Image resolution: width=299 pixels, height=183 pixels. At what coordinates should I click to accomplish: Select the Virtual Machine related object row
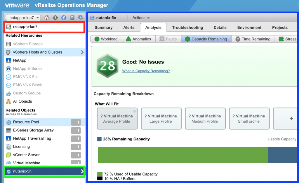(45, 163)
